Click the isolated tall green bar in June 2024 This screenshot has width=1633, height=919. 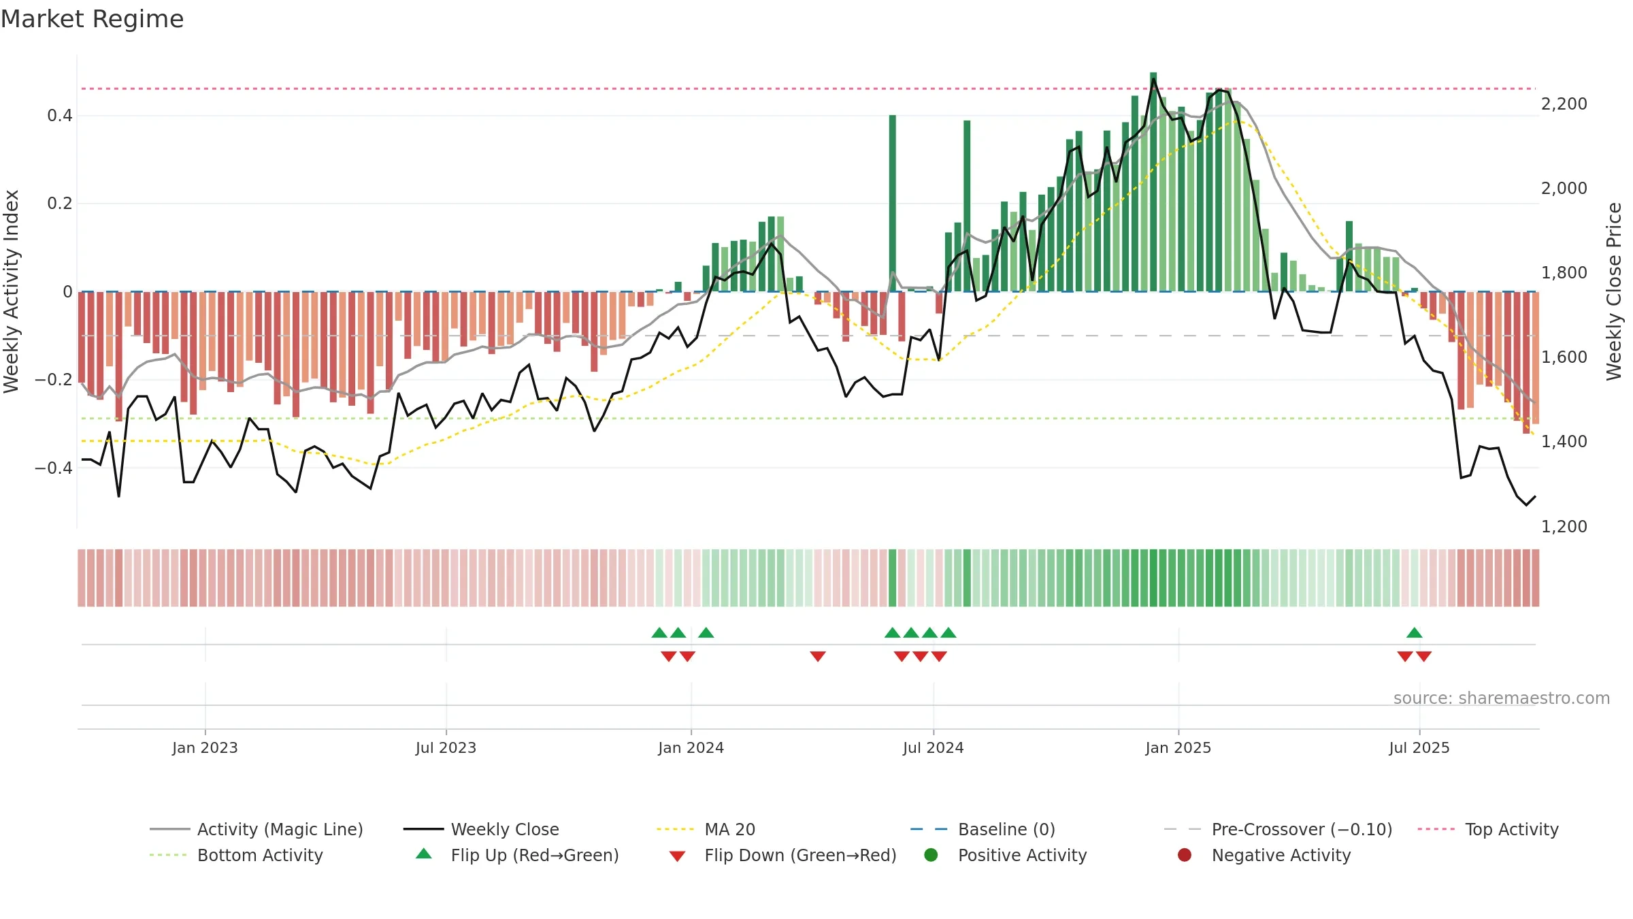pos(893,203)
